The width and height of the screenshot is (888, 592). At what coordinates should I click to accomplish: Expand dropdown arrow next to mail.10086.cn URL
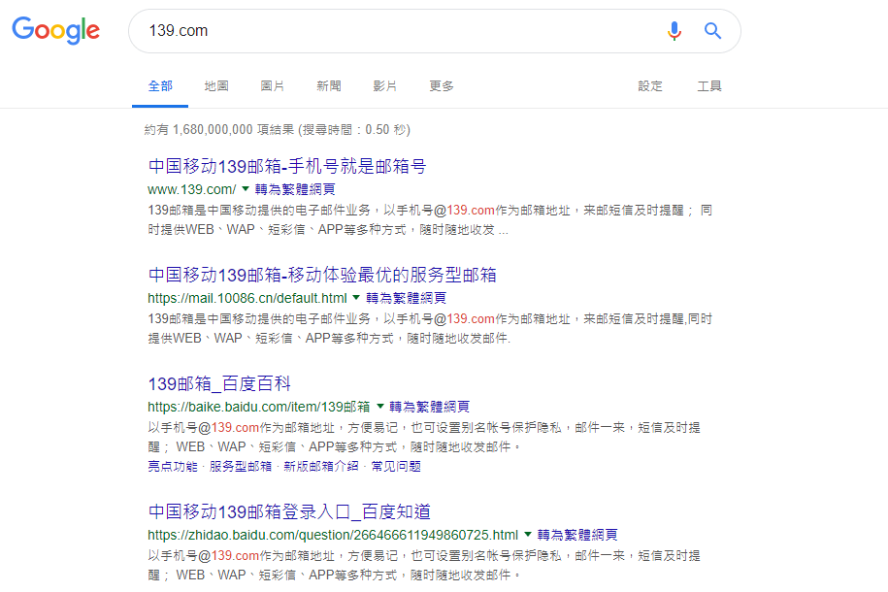tap(356, 297)
